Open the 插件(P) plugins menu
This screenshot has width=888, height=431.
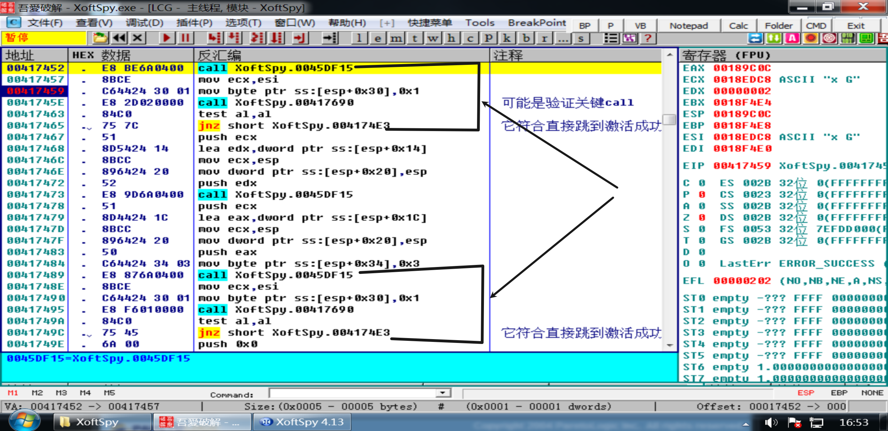point(194,23)
